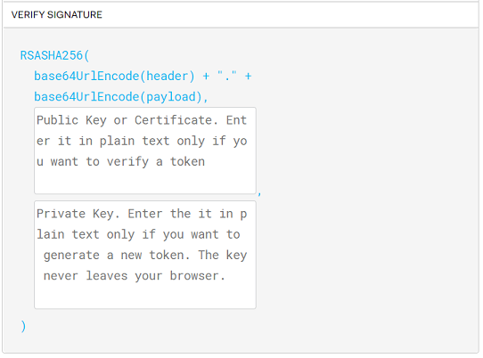Click the word header inside base64UrlEncode
This screenshot has height=358, width=483.
(x=167, y=76)
